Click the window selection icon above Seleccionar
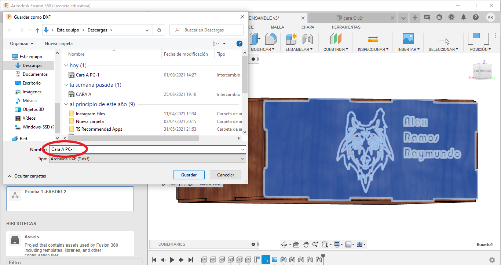 [x=443, y=38]
